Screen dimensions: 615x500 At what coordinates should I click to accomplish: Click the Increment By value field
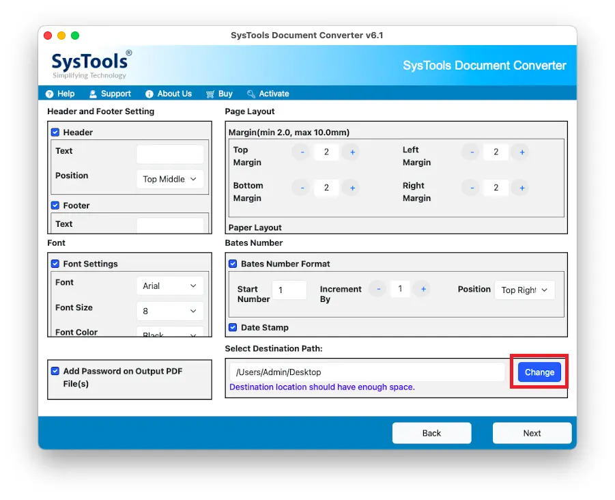pos(400,289)
